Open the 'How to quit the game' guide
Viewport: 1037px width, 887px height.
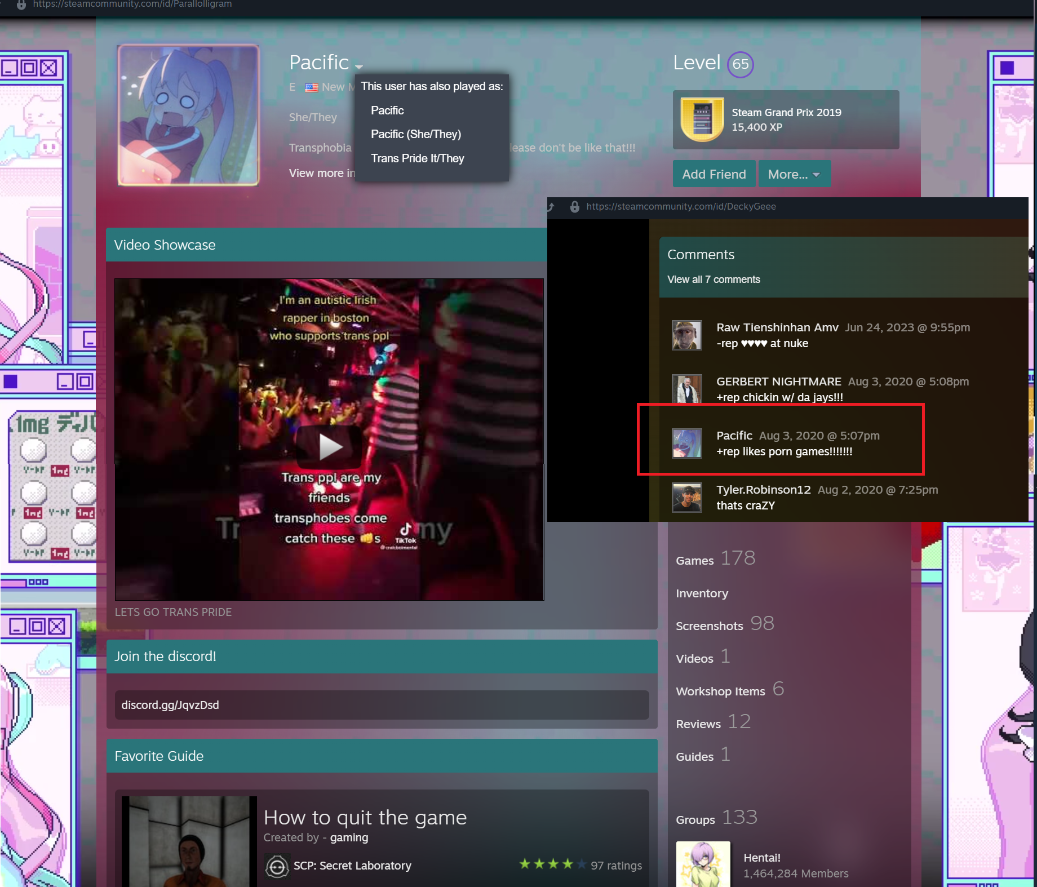(x=365, y=817)
